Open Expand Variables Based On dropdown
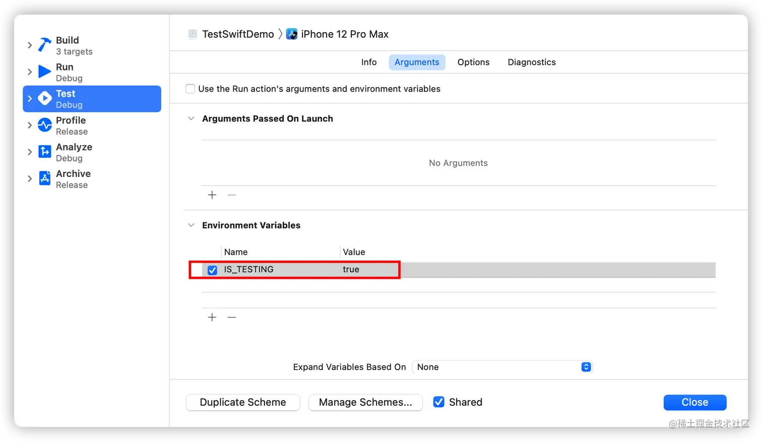Viewport: 762px width, 441px height. click(x=502, y=367)
